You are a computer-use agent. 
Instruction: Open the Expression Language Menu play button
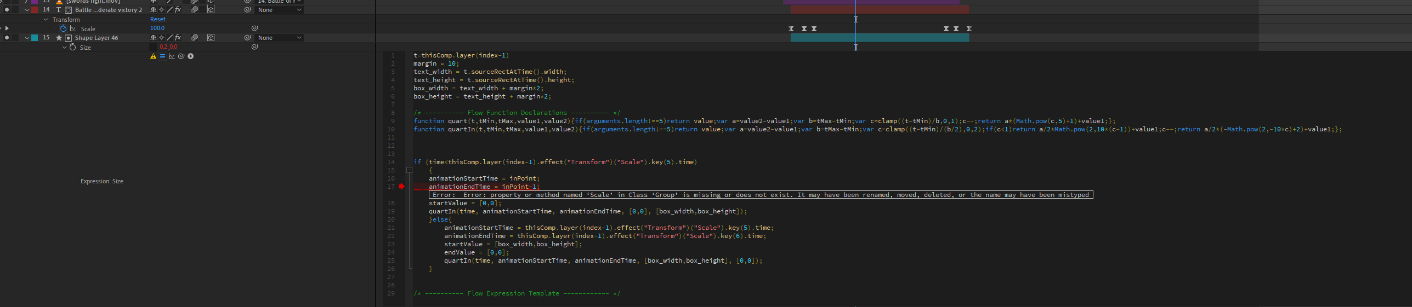pyautogui.click(x=191, y=56)
